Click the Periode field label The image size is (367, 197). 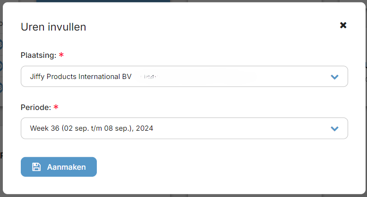click(x=36, y=107)
